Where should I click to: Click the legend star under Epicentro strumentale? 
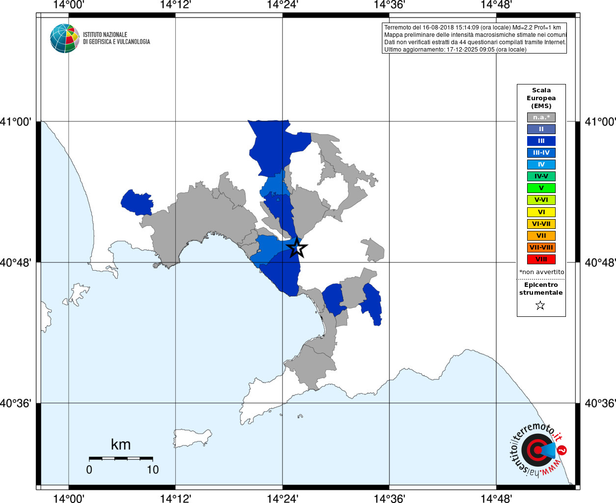pyautogui.click(x=540, y=306)
